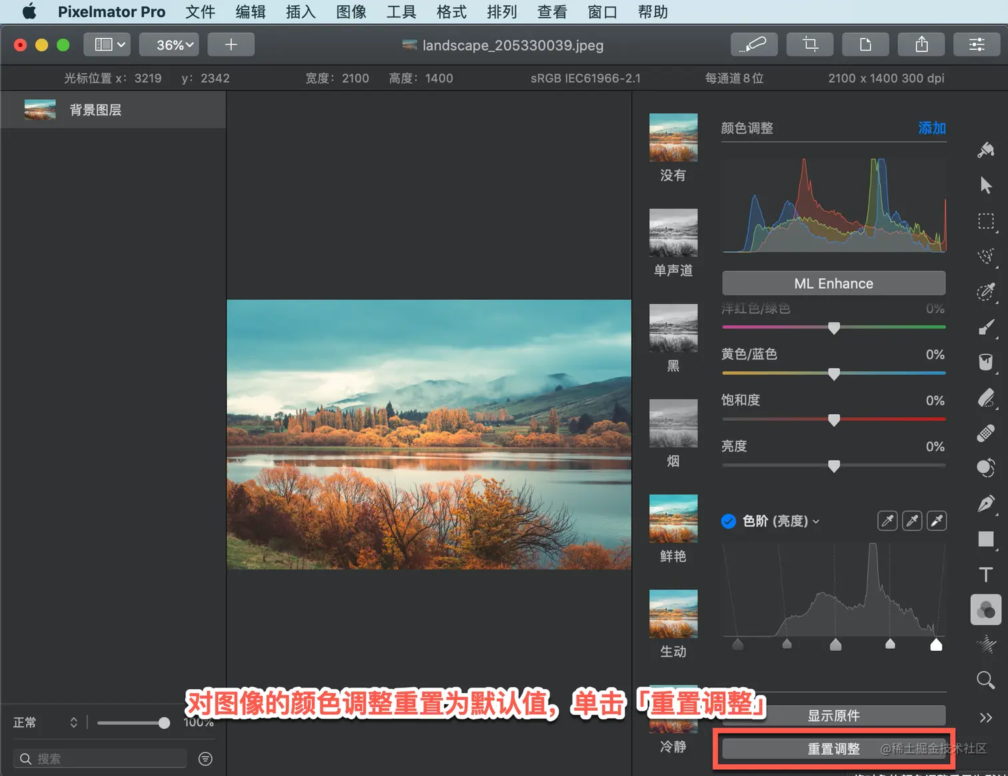Open the 36% zoom level dropdown
The height and width of the screenshot is (776, 1008).
point(169,45)
